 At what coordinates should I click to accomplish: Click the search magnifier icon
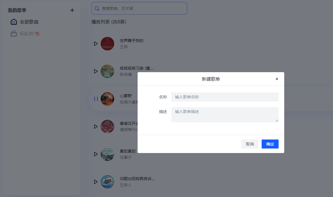(x=97, y=8)
